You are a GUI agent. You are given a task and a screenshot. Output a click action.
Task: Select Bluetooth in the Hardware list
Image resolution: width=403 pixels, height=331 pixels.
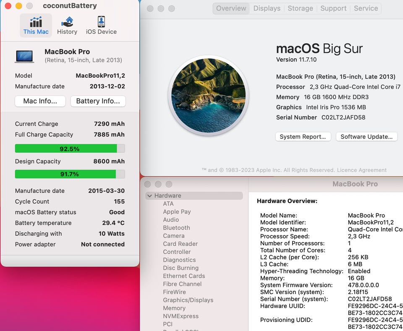[x=176, y=228]
